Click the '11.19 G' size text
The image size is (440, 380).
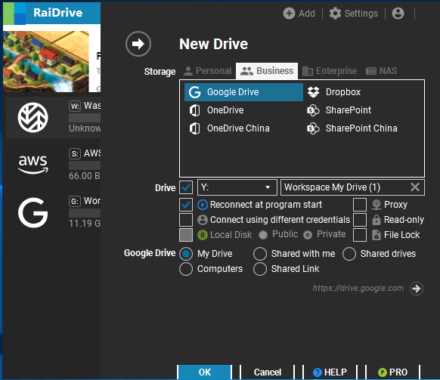click(x=85, y=224)
